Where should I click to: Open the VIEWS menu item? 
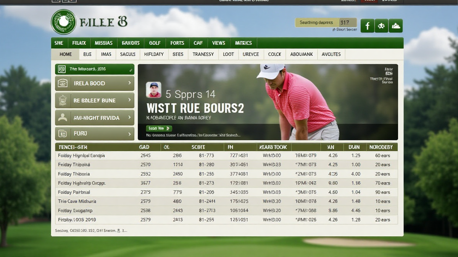[x=219, y=43]
